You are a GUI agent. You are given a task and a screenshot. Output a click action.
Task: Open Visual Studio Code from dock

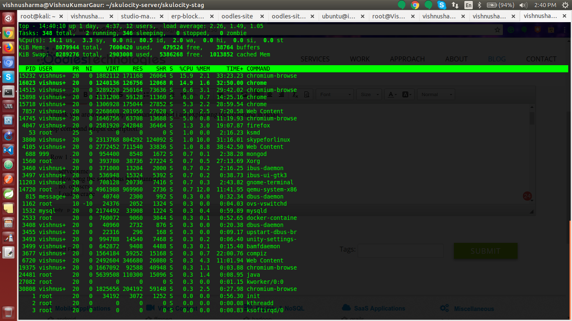pos(8,150)
